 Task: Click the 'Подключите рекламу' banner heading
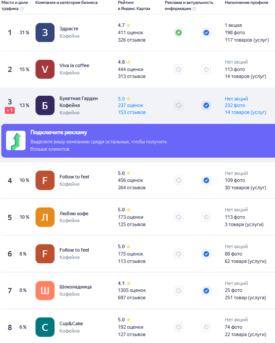point(58,133)
